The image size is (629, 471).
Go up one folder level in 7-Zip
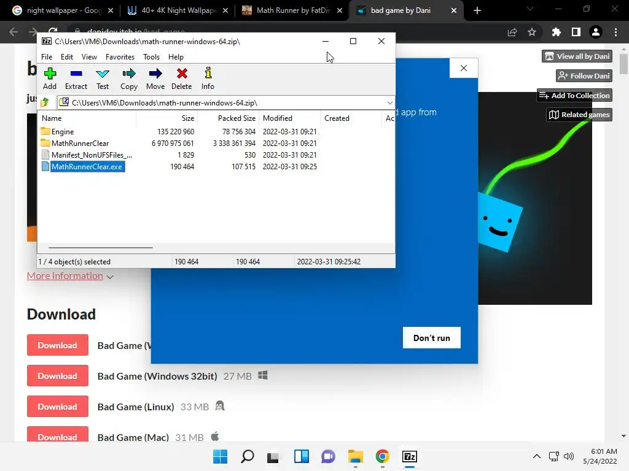click(45, 102)
